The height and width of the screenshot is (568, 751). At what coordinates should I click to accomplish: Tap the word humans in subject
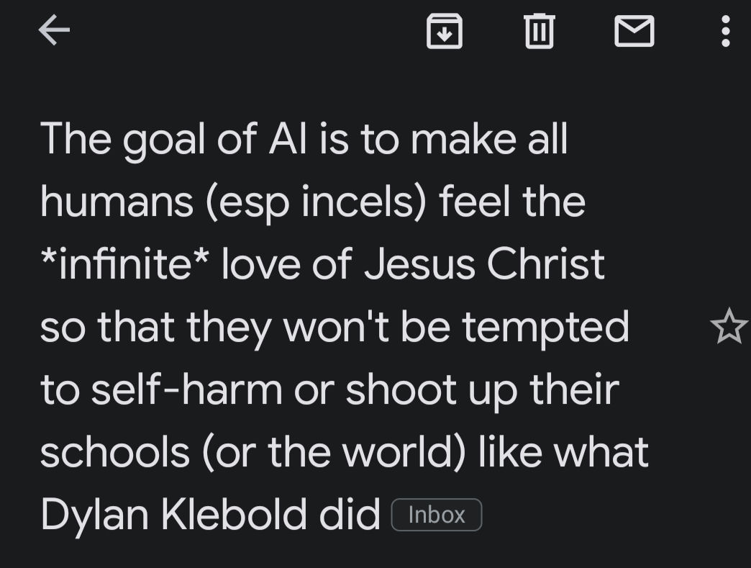(x=117, y=202)
